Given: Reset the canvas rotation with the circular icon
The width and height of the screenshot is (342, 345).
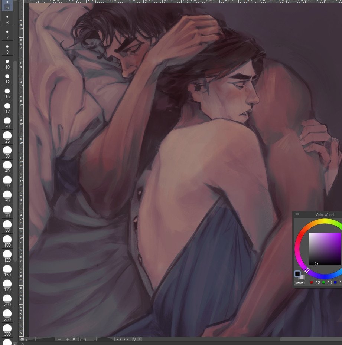Looking at the screenshot, I should tap(133, 339).
